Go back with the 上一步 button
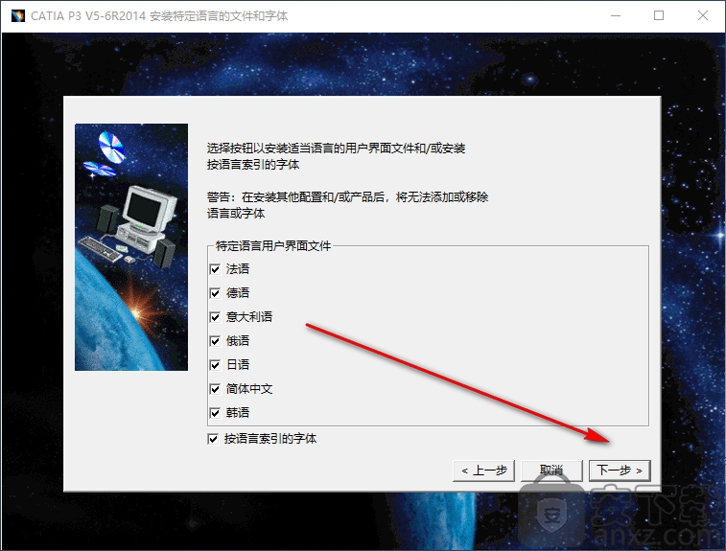Screen dimensions: 726x551 point(484,471)
